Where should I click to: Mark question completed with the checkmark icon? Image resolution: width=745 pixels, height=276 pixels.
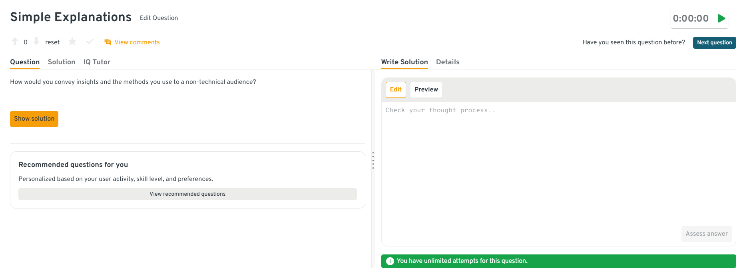click(x=90, y=42)
